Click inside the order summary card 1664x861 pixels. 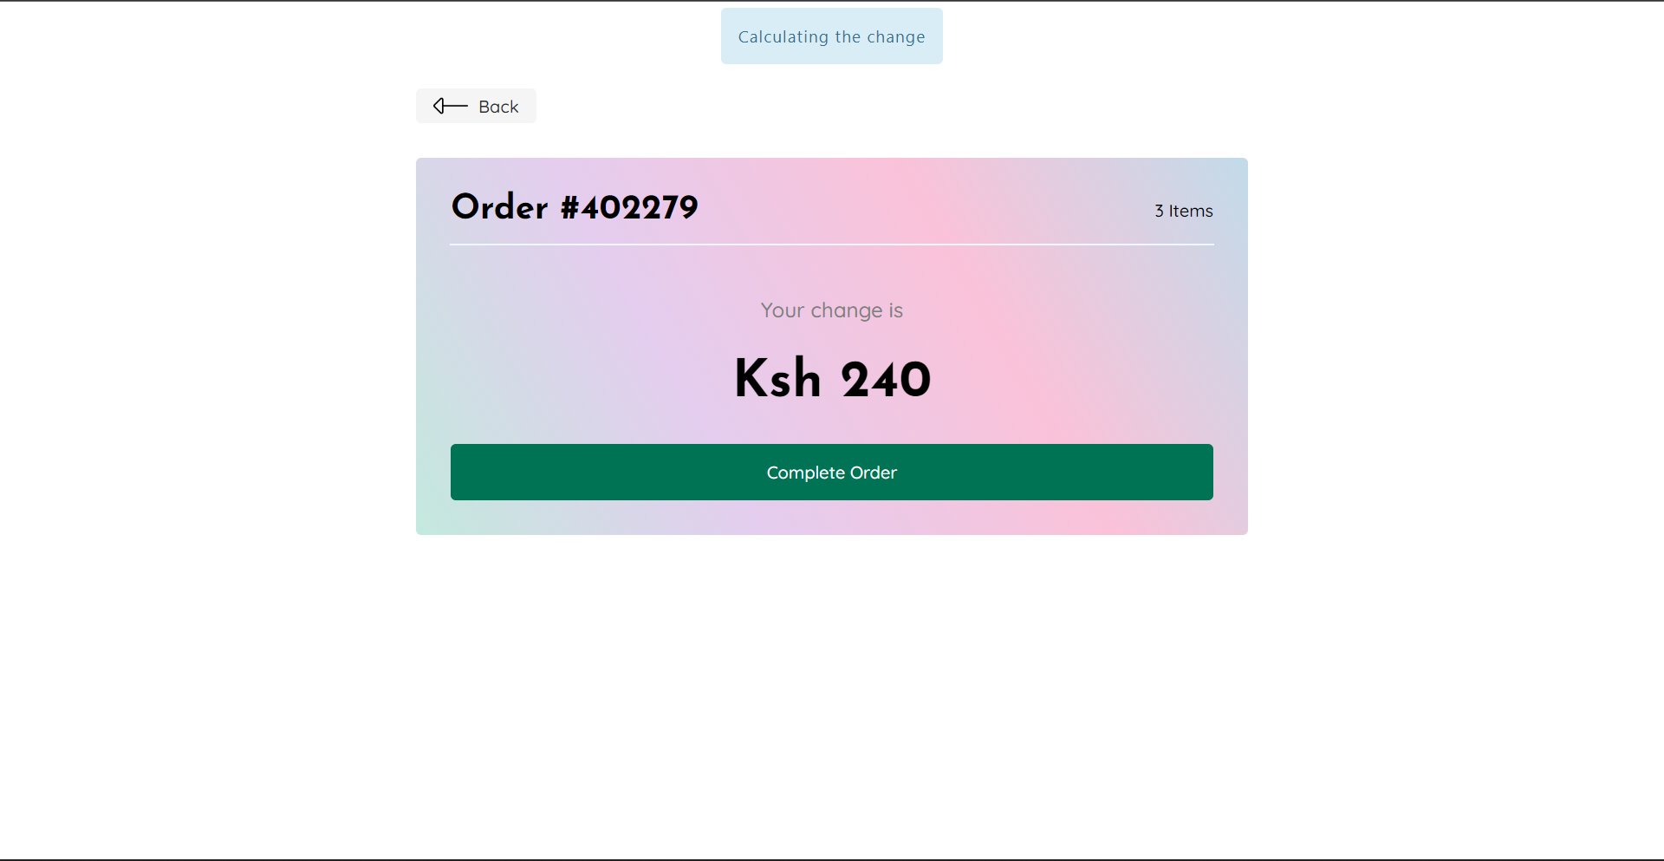[831, 347]
